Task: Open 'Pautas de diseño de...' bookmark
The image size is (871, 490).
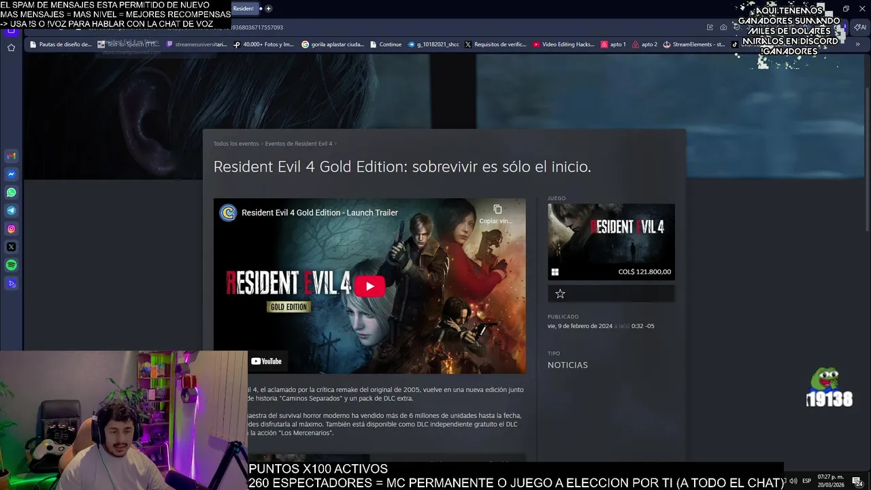Action: pyautogui.click(x=61, y=44)
